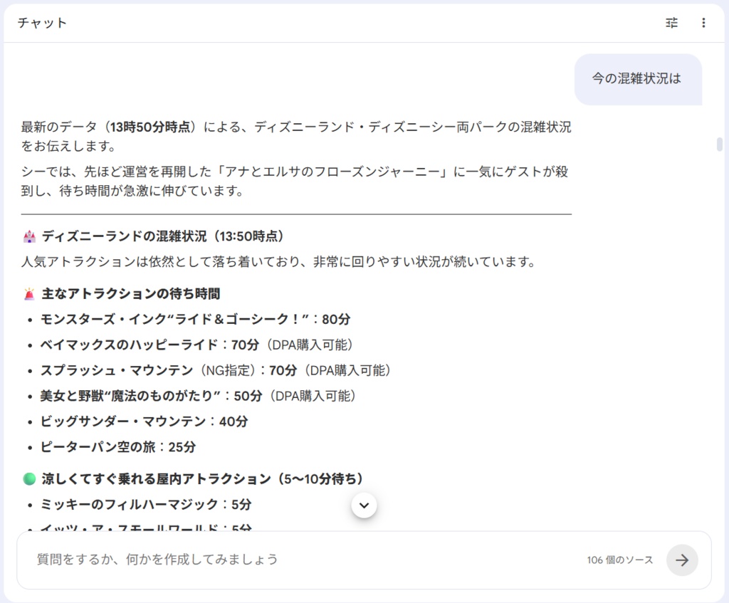Click the チャット panel title
The image size is (729, 603).
[42, 23]
